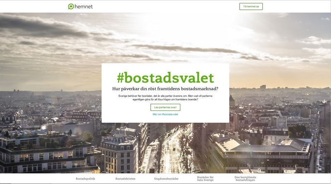Screen dimensions: 331x184
Task: Open the Ungdomsbostäder tab
Action: click(x=166, y=179)
